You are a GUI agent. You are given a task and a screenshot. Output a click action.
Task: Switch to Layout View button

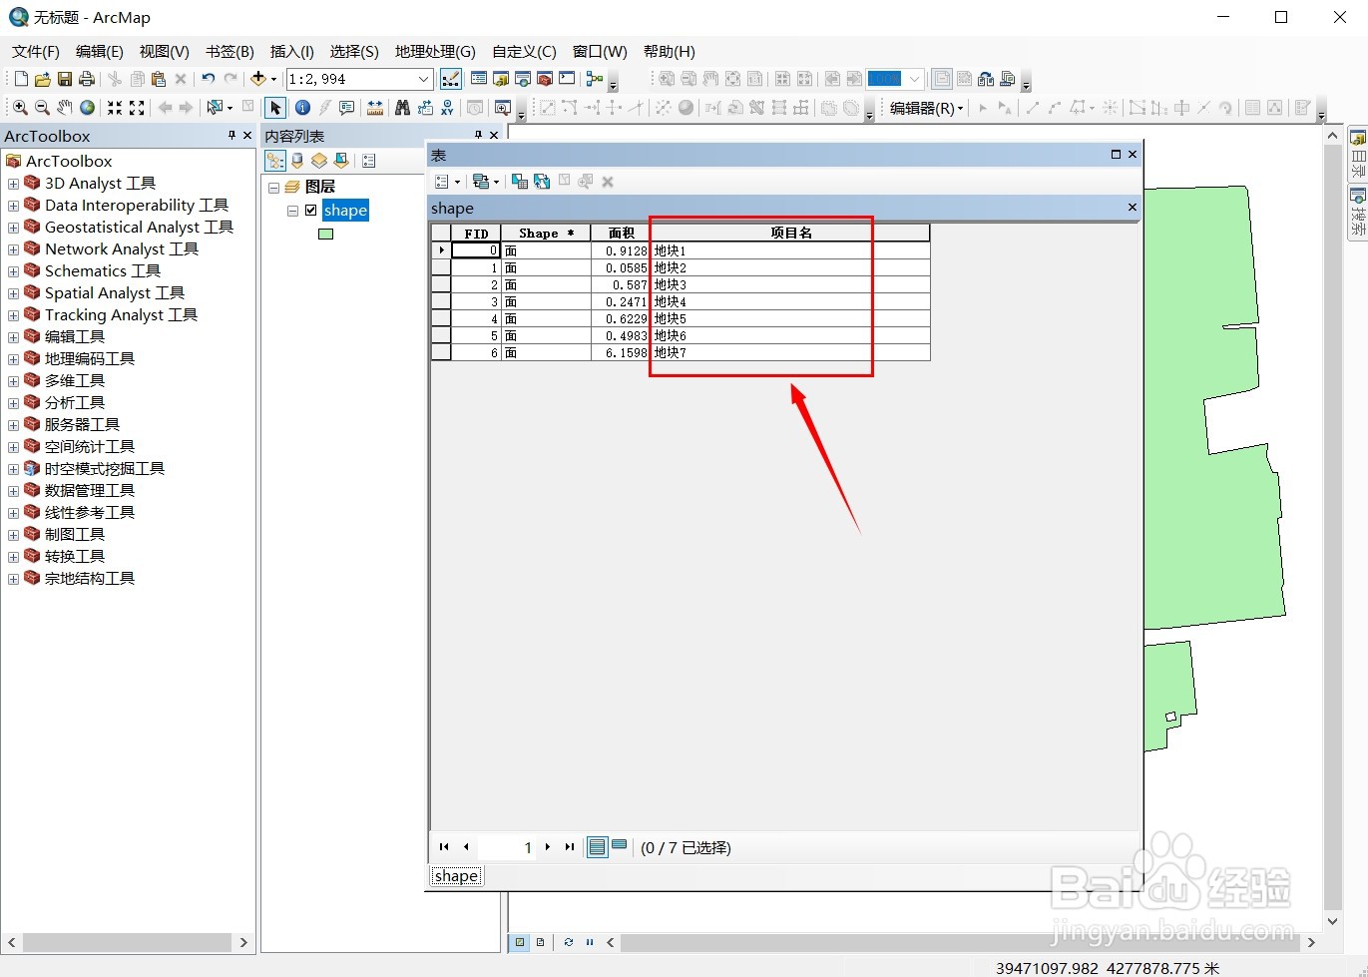click(540, 942)
